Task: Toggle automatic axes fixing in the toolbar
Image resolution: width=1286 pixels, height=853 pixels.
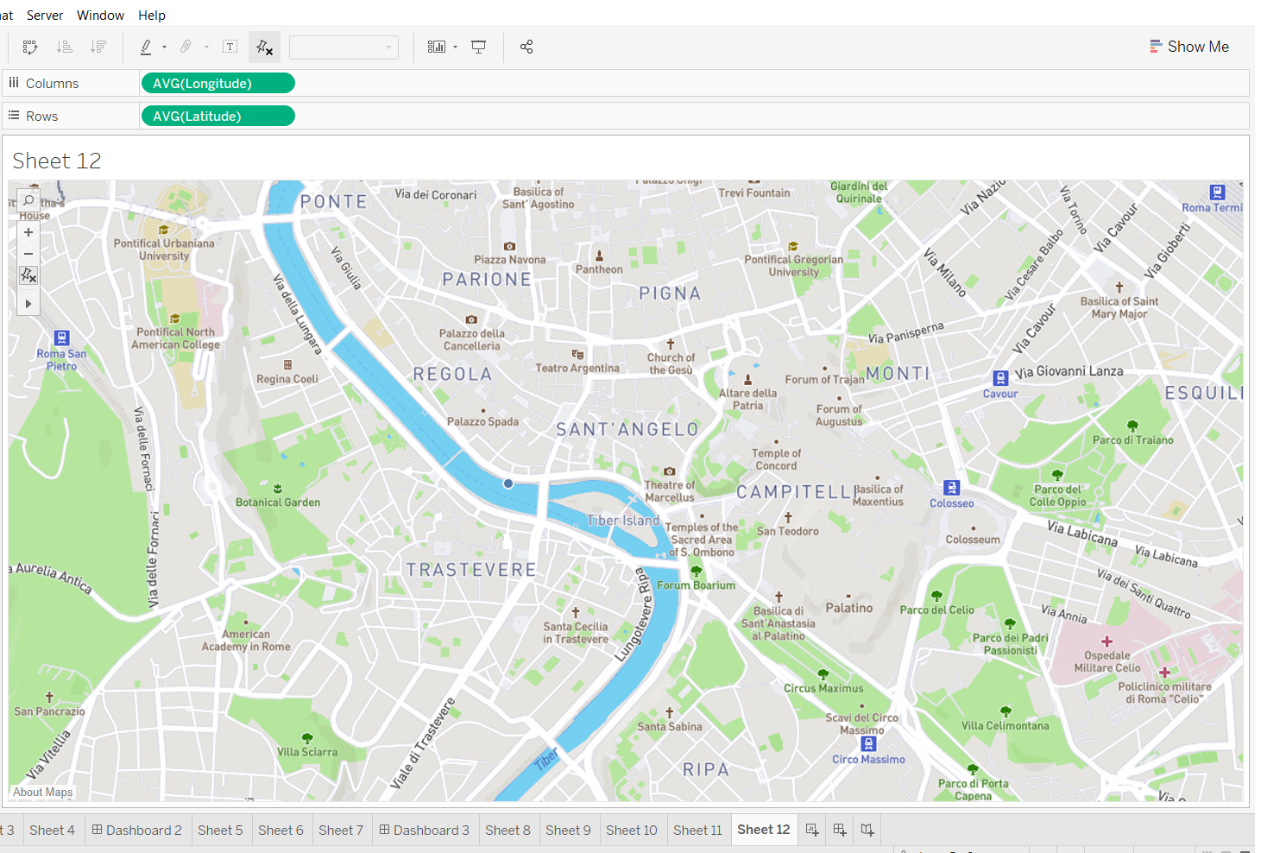Action: (264, 47)
